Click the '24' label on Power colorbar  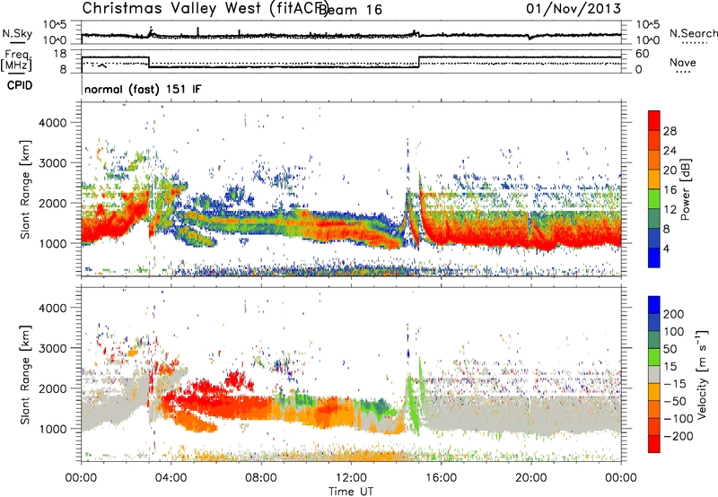[x=670, y=151]
